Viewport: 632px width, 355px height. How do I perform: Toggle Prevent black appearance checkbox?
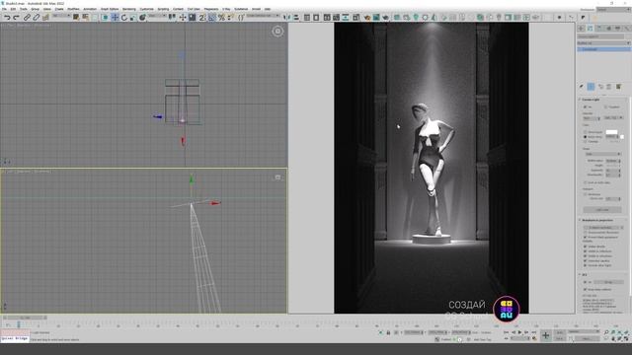click(586, 237)
